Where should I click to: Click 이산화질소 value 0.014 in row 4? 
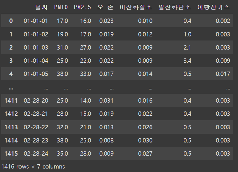pyautogui.click(x=145, y=74)
